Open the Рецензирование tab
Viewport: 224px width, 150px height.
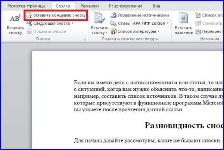click(x=125, y=6)
